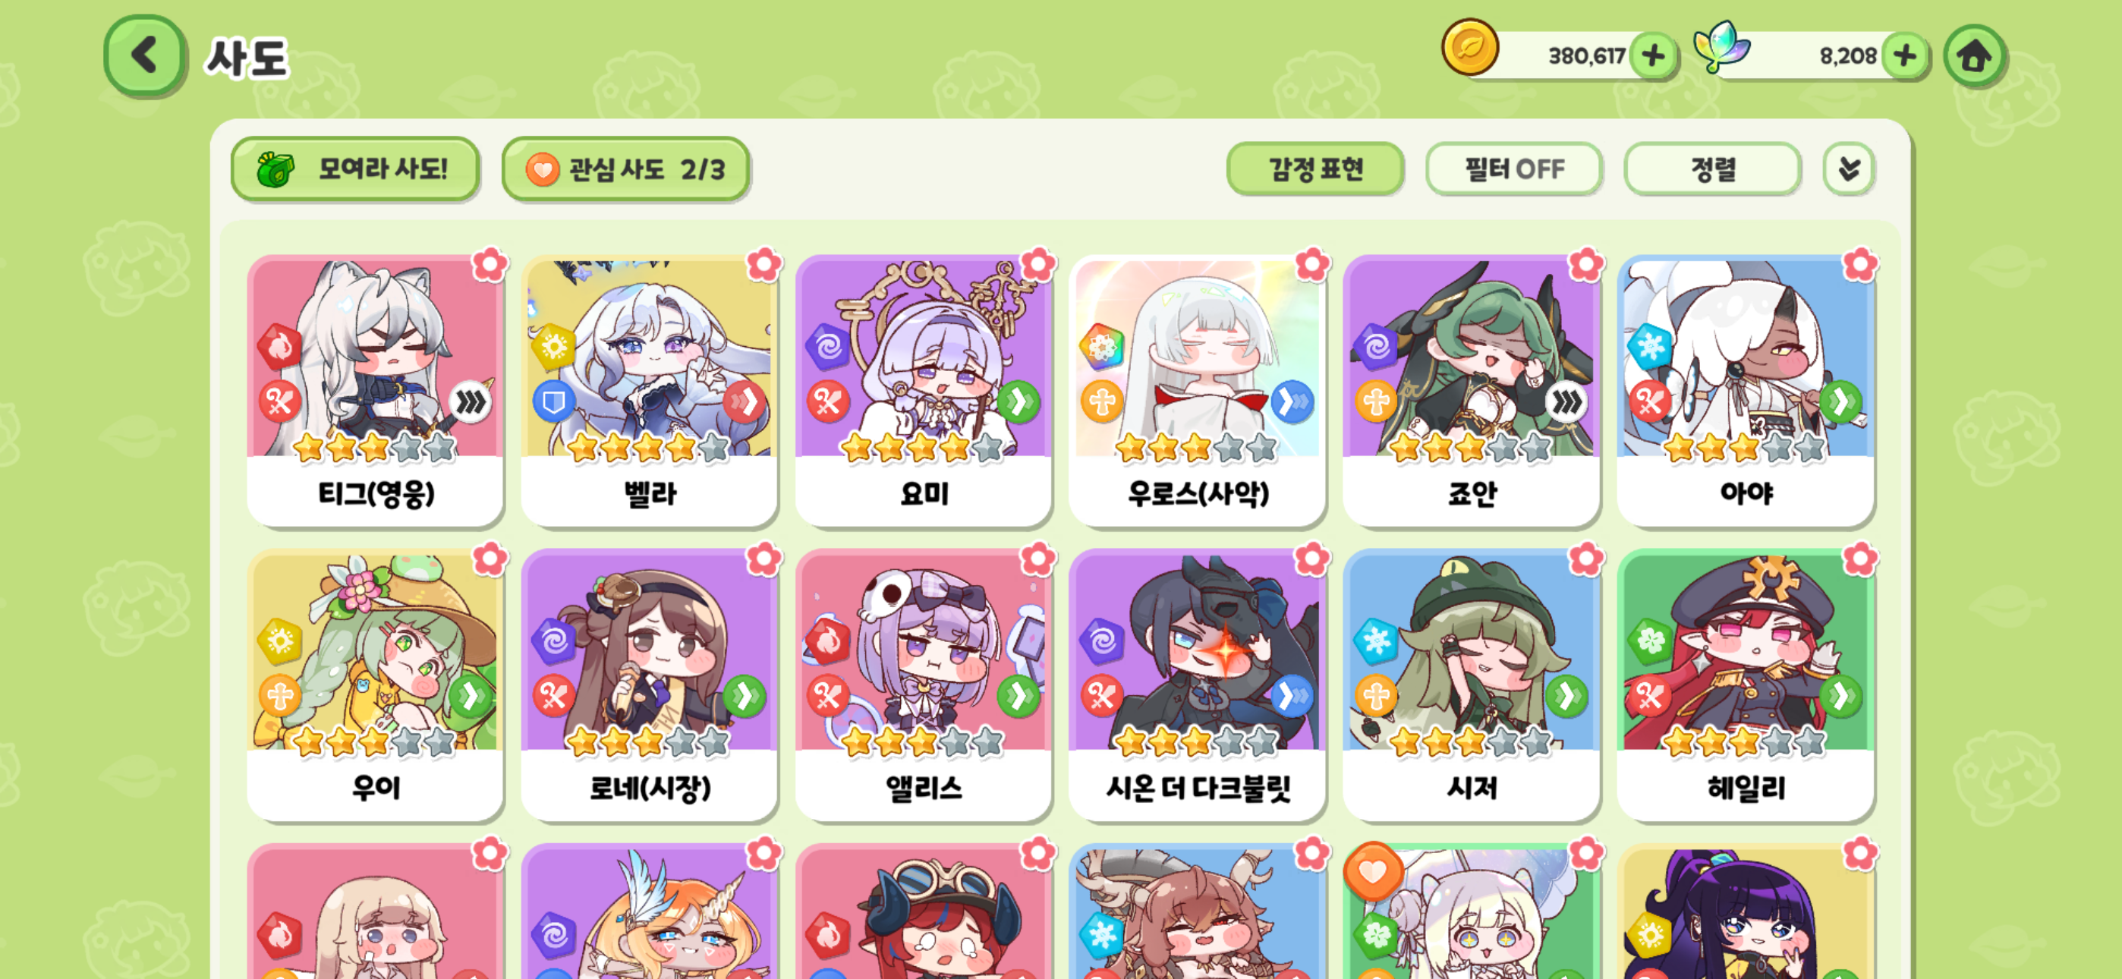Add crystal currency with plus button
2122x979 pixels.
1904,56
